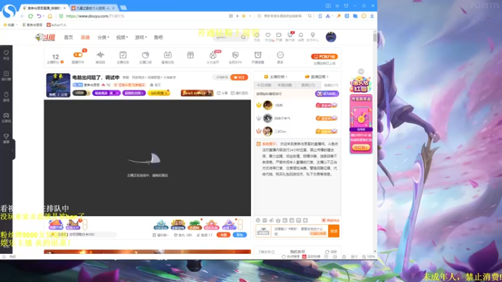Switch to the 今日贡献 ranking tab
This screenshot has height=282, width=502.
click(x=264, y=85)
